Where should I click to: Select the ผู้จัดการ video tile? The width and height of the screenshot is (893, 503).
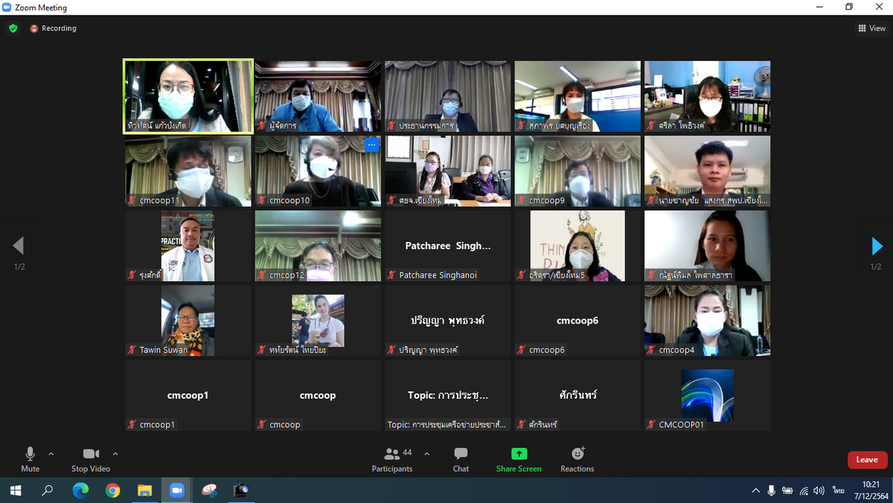point(318,96)
